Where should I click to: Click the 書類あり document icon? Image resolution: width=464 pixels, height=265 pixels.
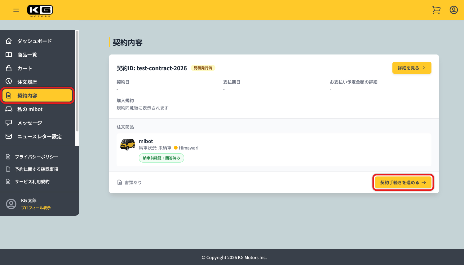[x=120, y=182]
